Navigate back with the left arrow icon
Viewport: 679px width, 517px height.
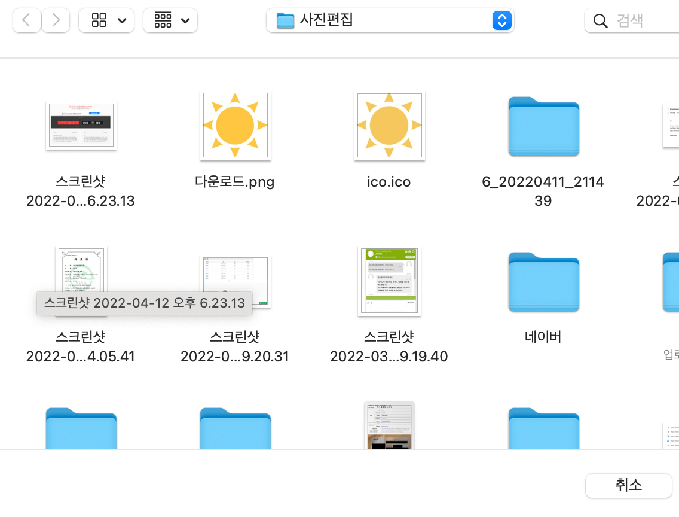(x=27, y=20)
